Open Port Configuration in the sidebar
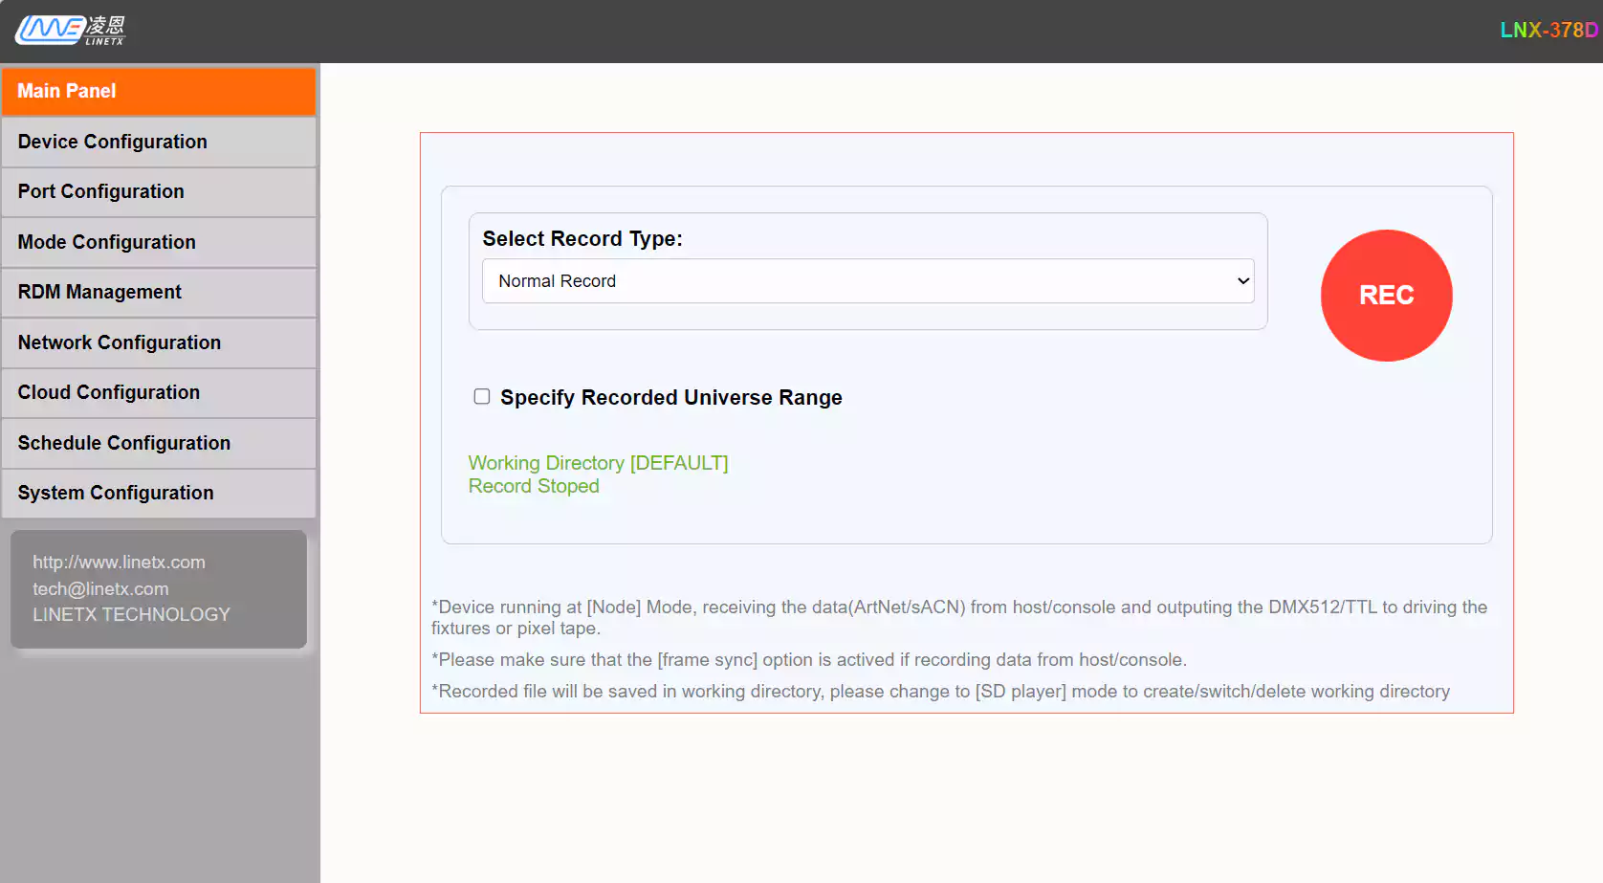This screenshot has height=883, width=1603. tap(159, 191)
